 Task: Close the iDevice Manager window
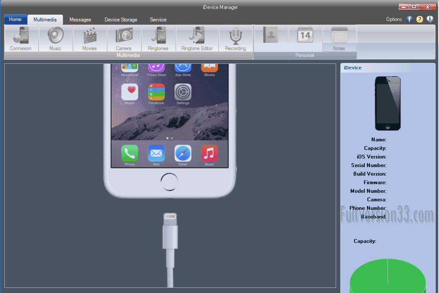pyautogui.click(x=427, y=7)
